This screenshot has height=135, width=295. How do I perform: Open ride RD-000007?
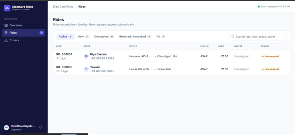pos(64,54)
